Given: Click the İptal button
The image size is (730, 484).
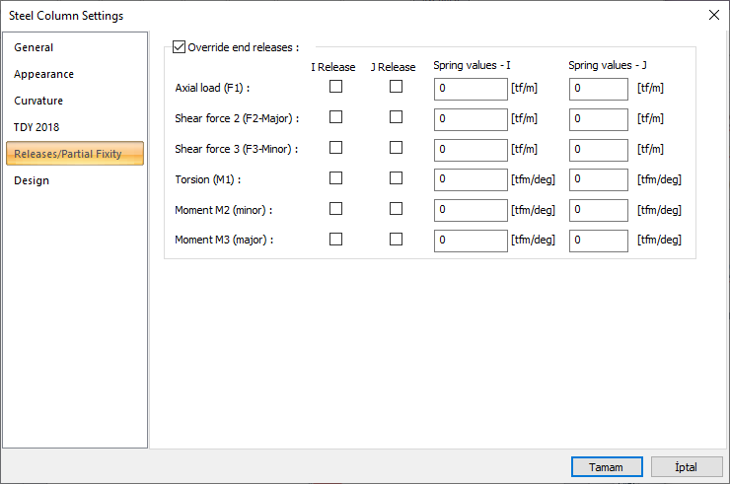Looking at the screenshot, I should tap(687, 466).
